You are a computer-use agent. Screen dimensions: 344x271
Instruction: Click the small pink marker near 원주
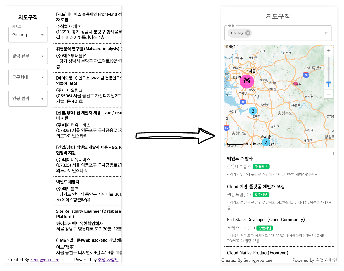(296, 84)
